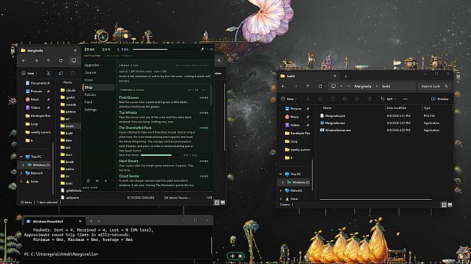
Task: Open the Sort dropdown in build Explorer
Action: 389,99
